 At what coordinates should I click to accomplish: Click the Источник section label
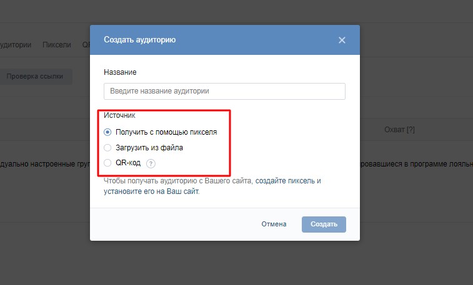(x=119, y=115)
